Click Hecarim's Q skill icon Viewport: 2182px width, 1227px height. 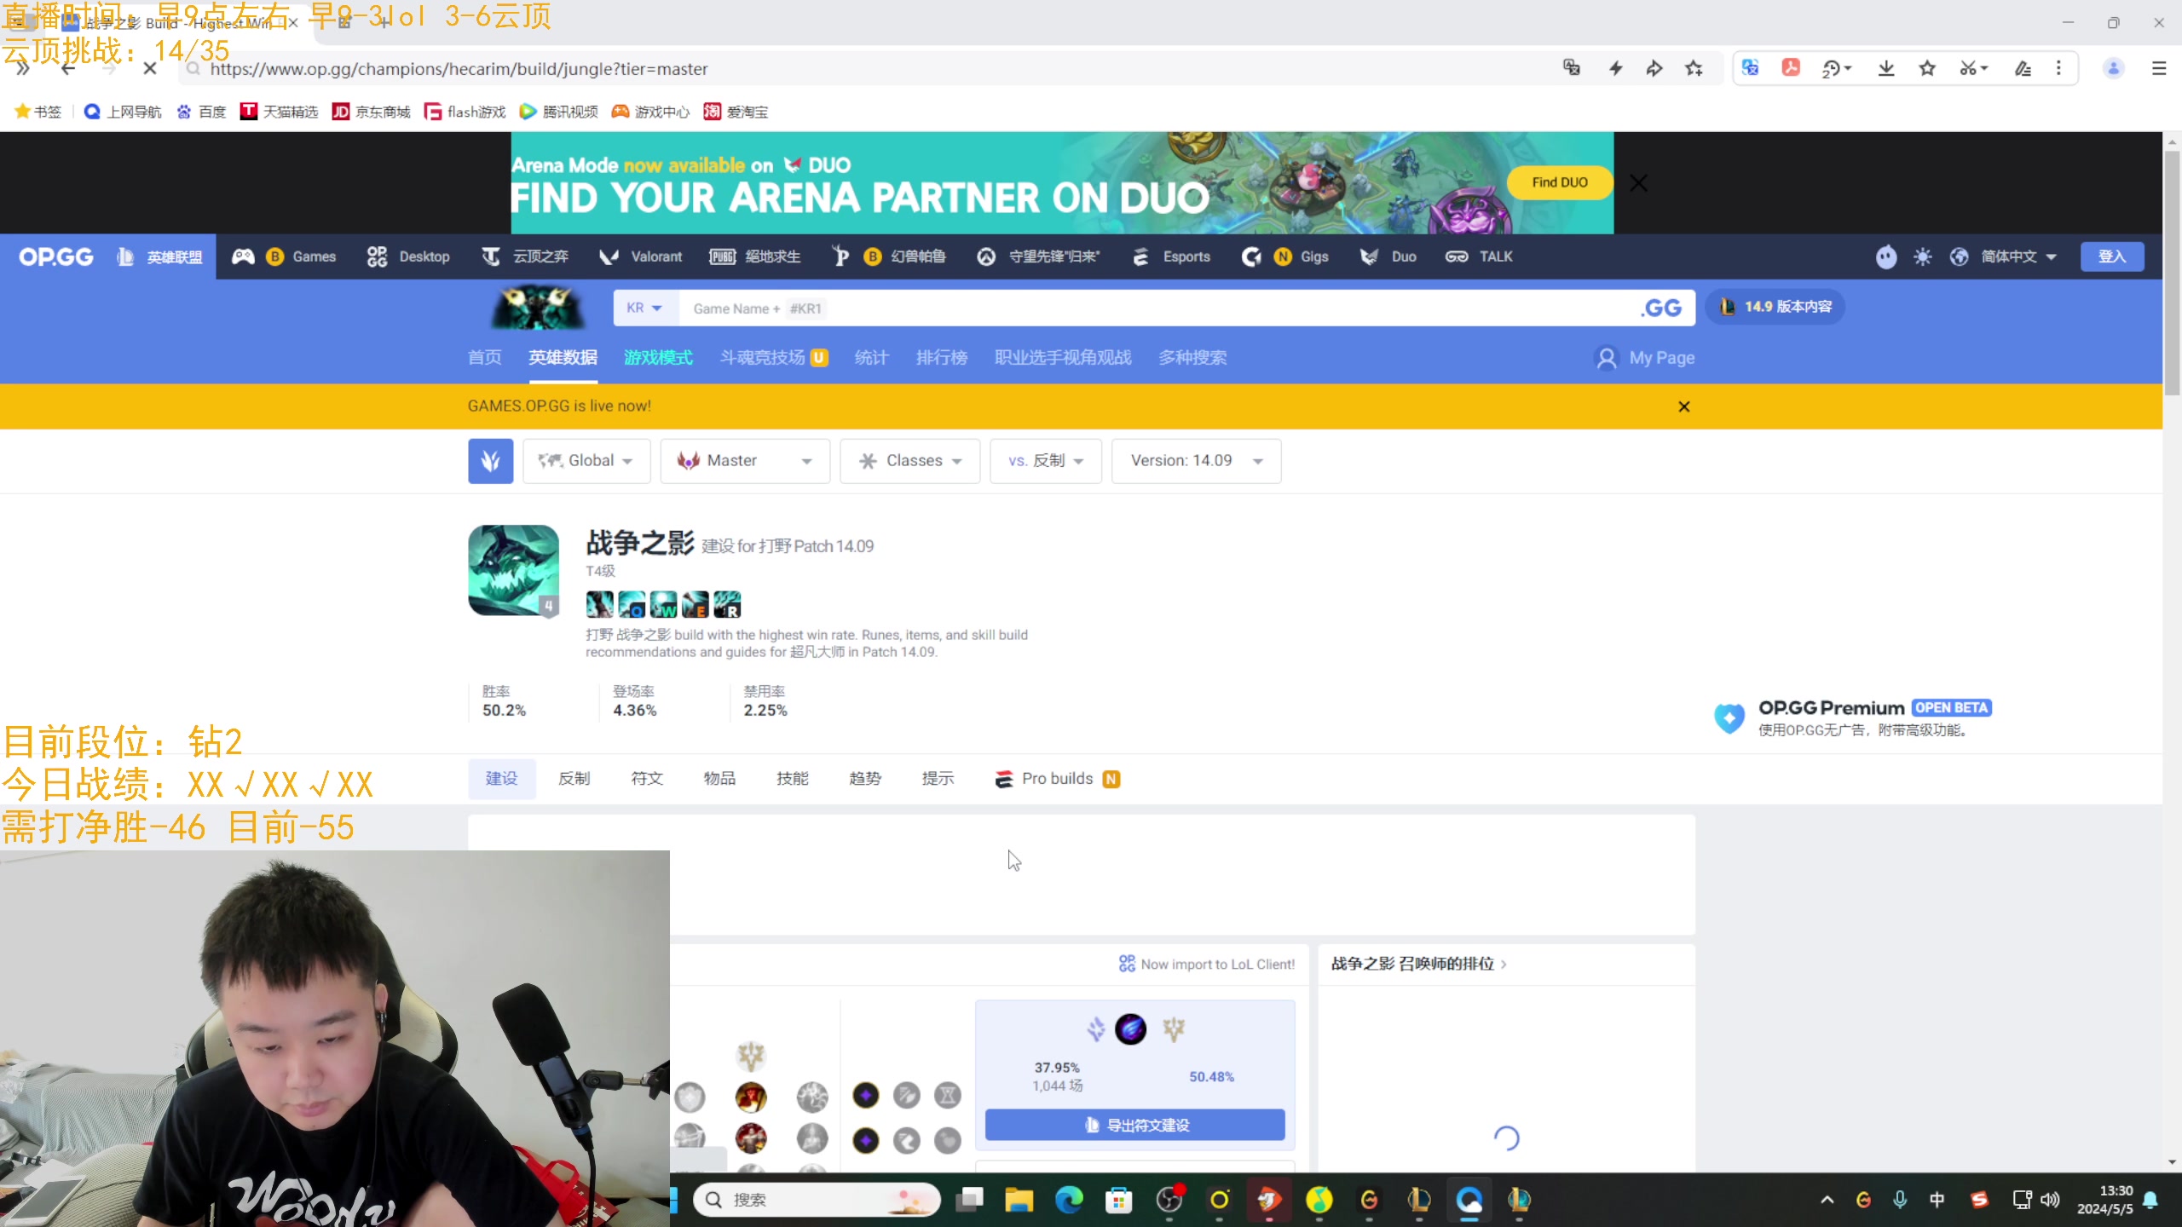pyautogui.click(x=632, y=604)
